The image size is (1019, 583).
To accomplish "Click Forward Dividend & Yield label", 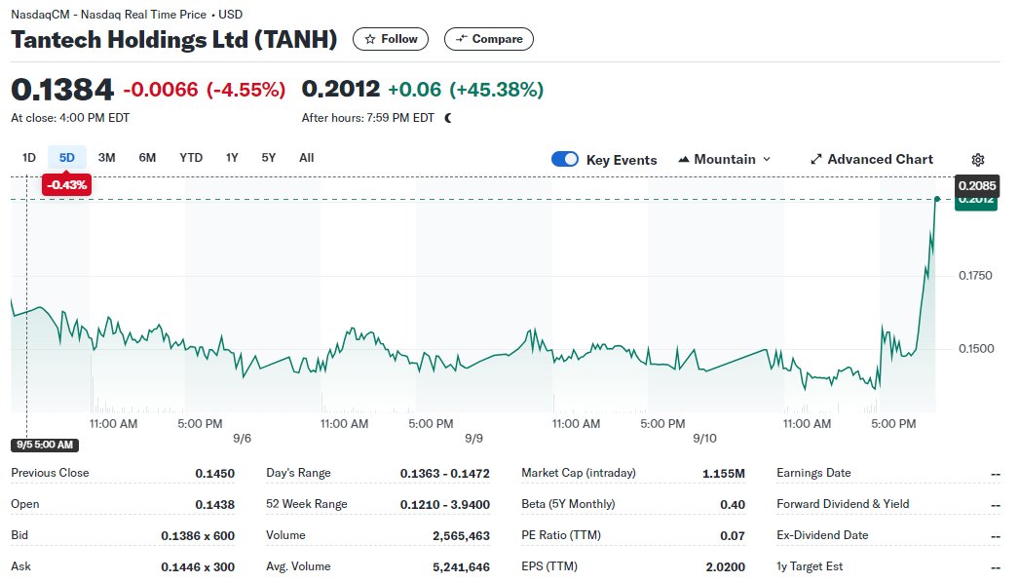I will pos(843,504).
